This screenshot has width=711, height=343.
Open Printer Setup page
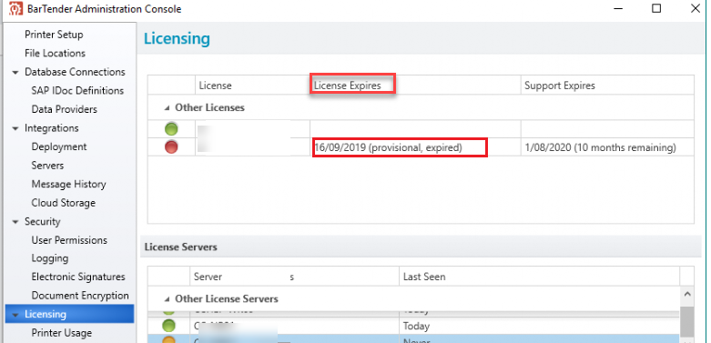[54, 35]
